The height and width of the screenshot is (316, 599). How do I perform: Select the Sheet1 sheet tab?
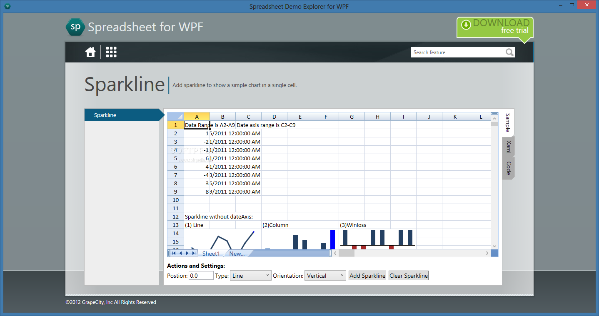coord(211,254)
